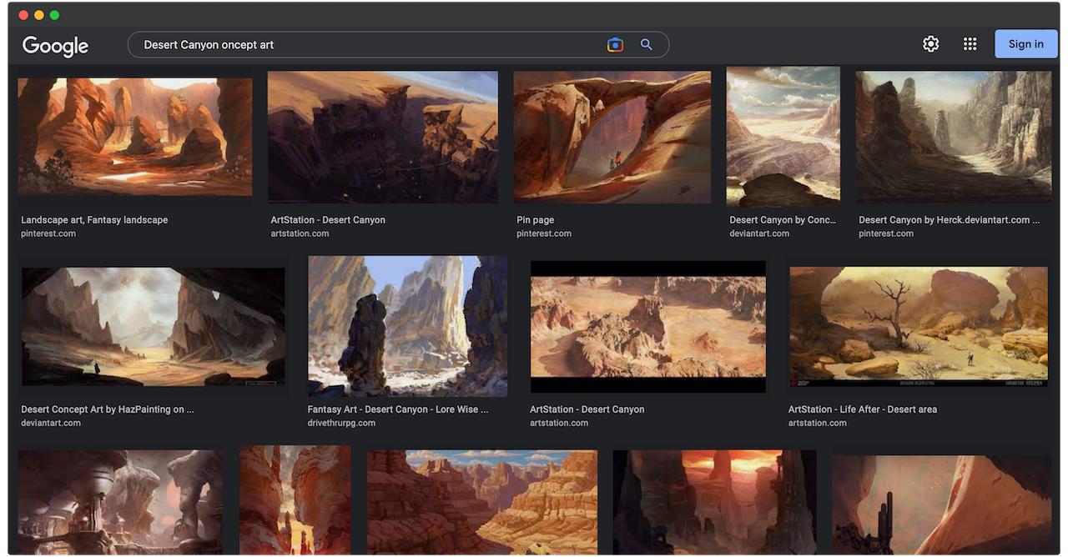Open the 'Landscape art, Fantasy landscape' thumbnail
1068x557 pixels.
pos(135,138)
